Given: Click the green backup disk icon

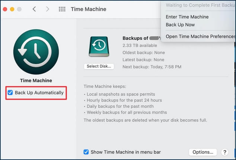Looking at the screenshot, I should (99, 46).
